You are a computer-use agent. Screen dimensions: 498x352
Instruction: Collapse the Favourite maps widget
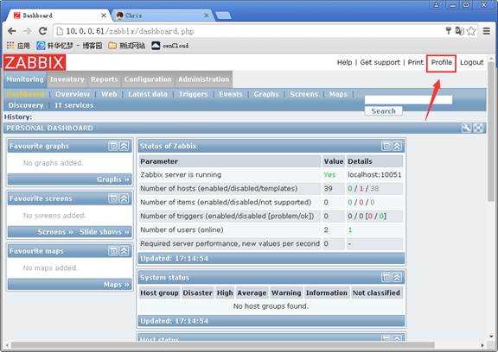tap(124, 251)
